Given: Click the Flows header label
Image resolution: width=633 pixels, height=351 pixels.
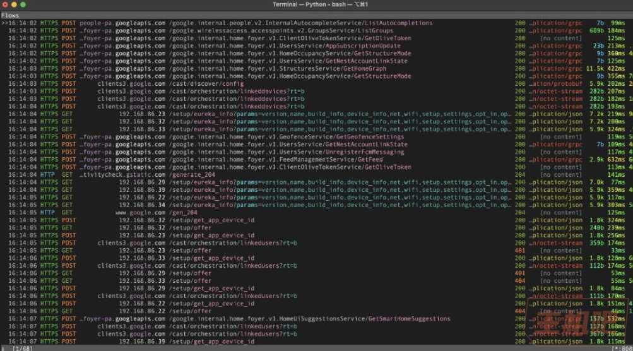Looking at the screenshot, I should [10, 15].
